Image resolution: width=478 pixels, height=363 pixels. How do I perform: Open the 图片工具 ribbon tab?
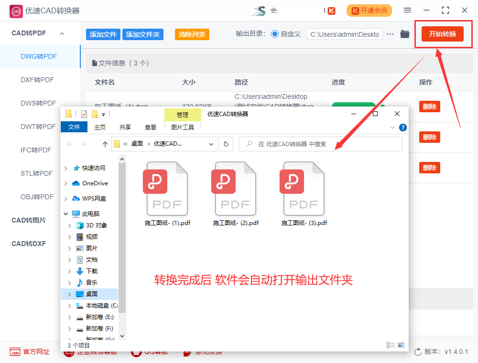click(183, 128)
